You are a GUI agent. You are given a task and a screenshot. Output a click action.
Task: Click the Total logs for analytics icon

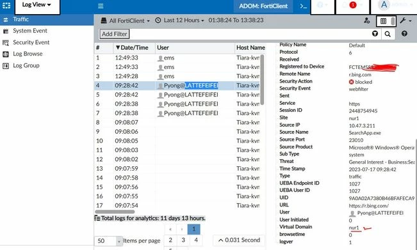click(x=97, y=218)
